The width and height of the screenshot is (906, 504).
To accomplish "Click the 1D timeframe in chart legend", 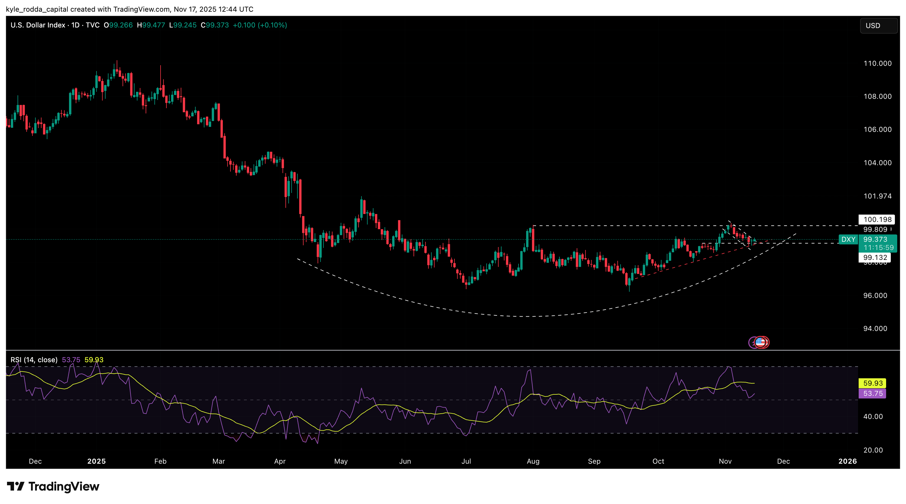I will [x=75, y=25].
